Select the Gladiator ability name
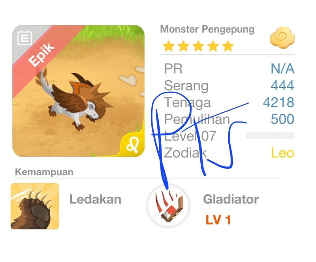316x262 pixels. click(231, 199)
